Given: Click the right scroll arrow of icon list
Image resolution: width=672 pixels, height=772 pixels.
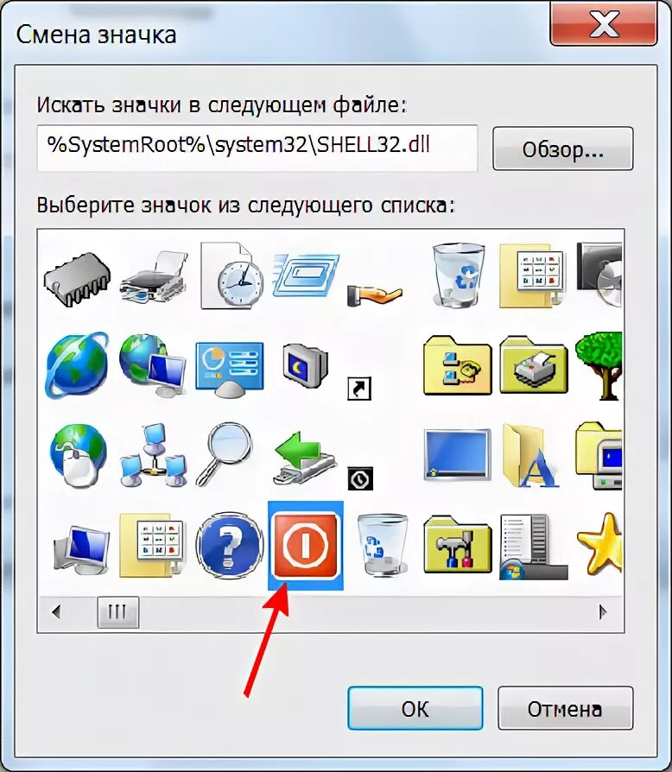Looking at the screenshot, I should [x=603, y=612].
